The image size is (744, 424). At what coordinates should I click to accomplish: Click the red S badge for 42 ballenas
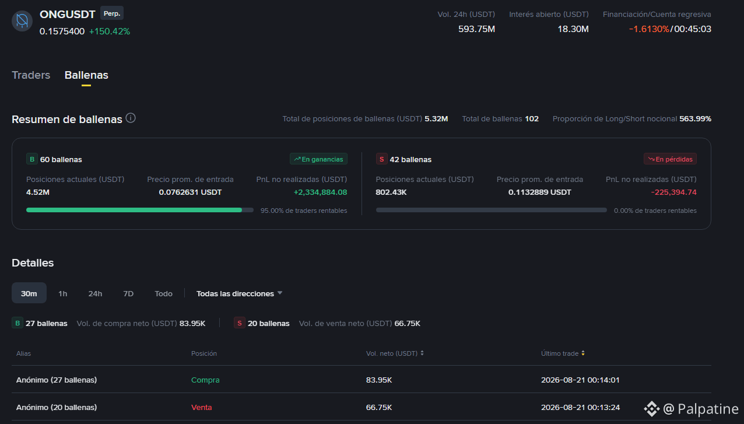382,159
